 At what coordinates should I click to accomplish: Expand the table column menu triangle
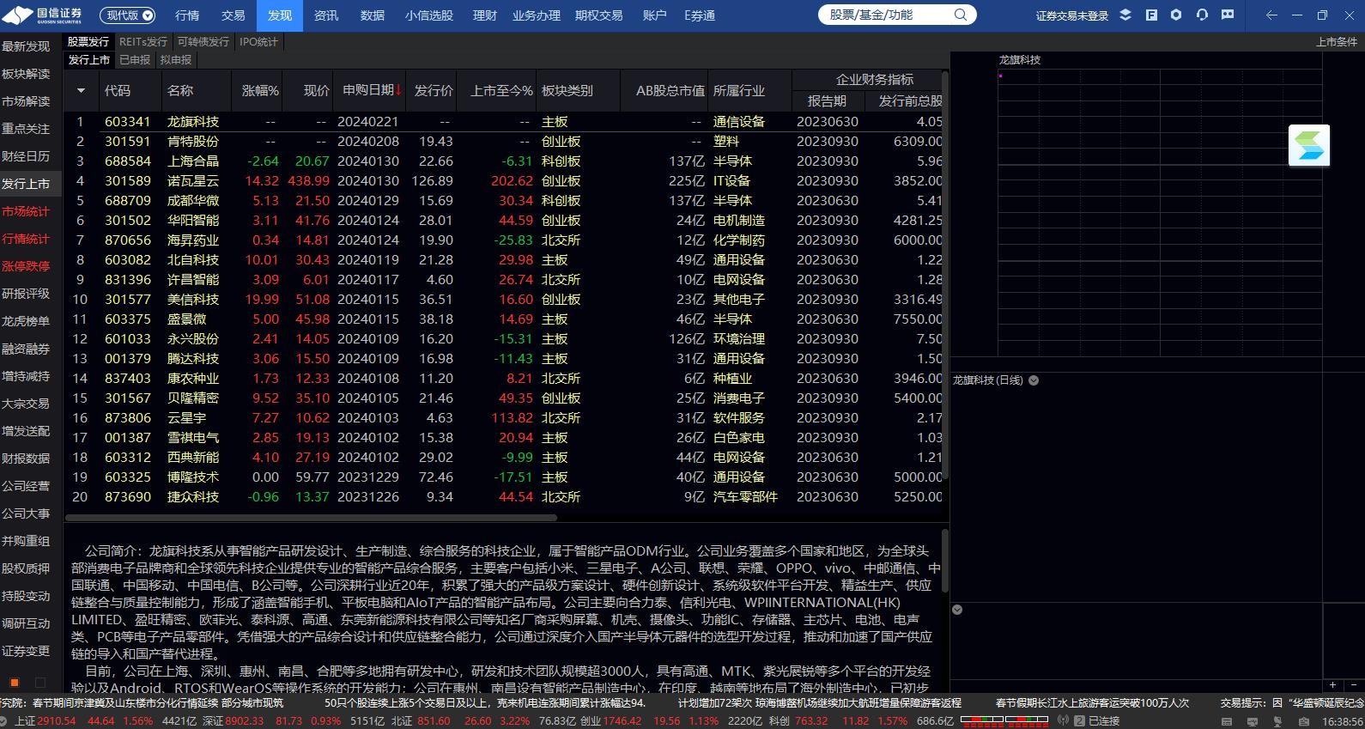click(82, 90)
